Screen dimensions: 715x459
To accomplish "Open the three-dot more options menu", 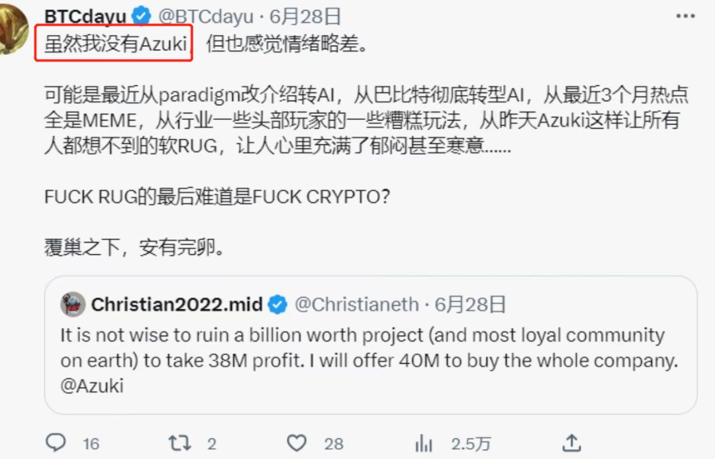I will [x=685, y=17].
